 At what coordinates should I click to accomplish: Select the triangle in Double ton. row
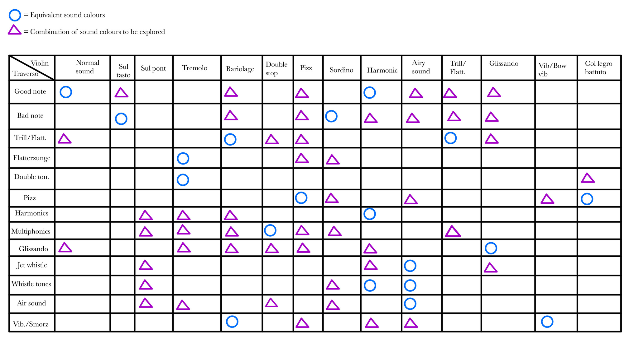point(588,178)
